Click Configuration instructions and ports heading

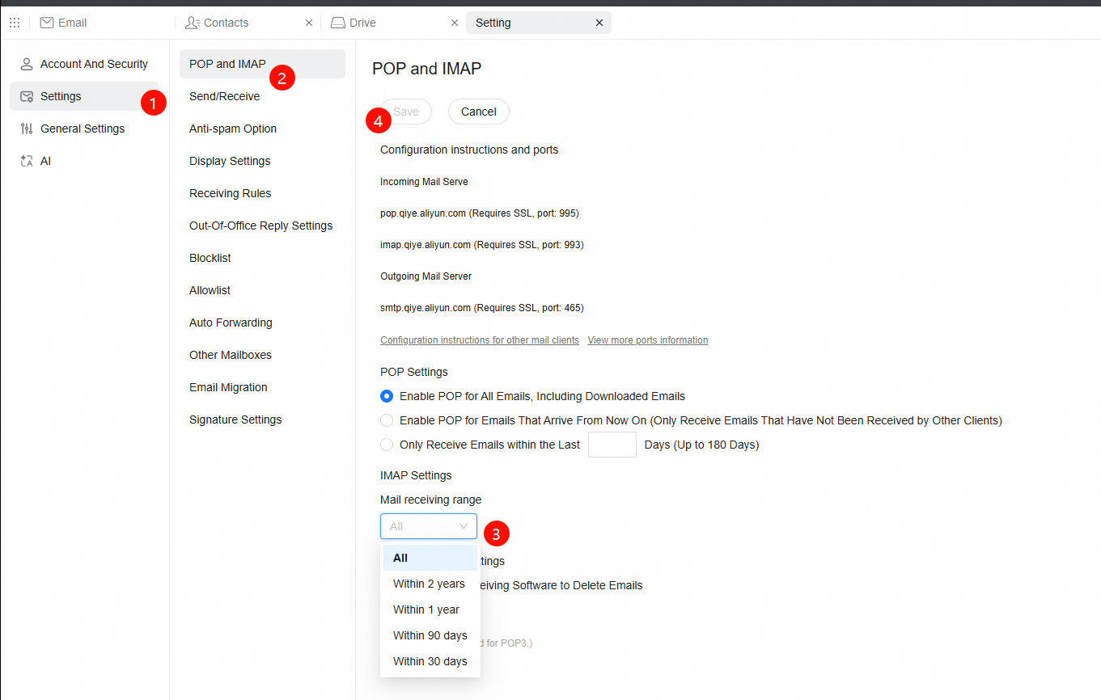pyautogui.click(x=469, y=150)
